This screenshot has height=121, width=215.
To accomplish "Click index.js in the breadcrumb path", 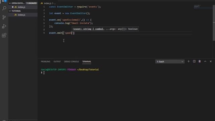I will point(48,3).
